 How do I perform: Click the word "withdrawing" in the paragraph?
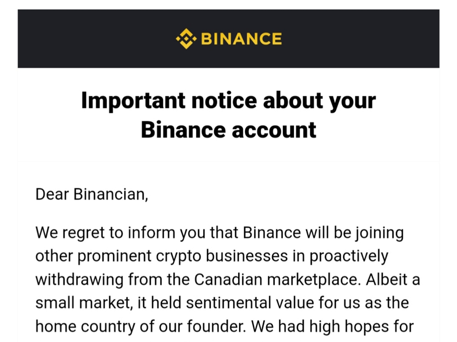[79, 280]
